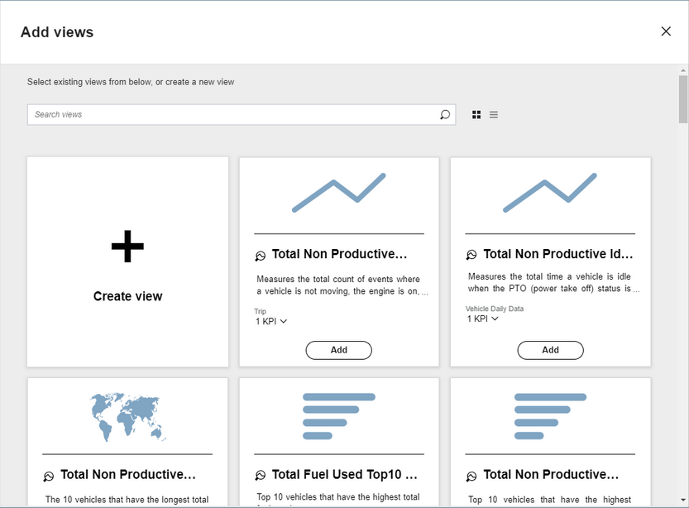Click the 'Create view' label
Viewport: 689px width, 508px height.
(128, 296)
